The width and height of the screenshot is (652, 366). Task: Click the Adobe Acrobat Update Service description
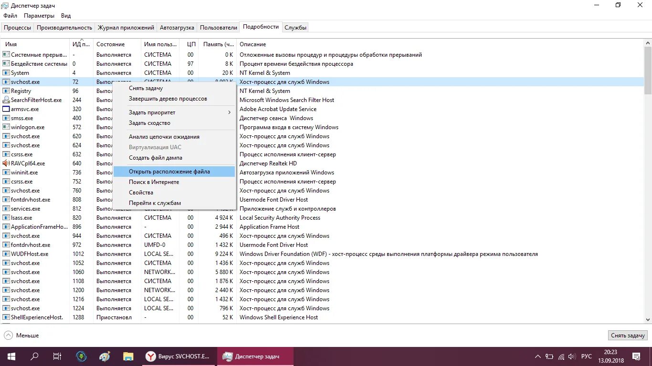(x=278, y=109)
